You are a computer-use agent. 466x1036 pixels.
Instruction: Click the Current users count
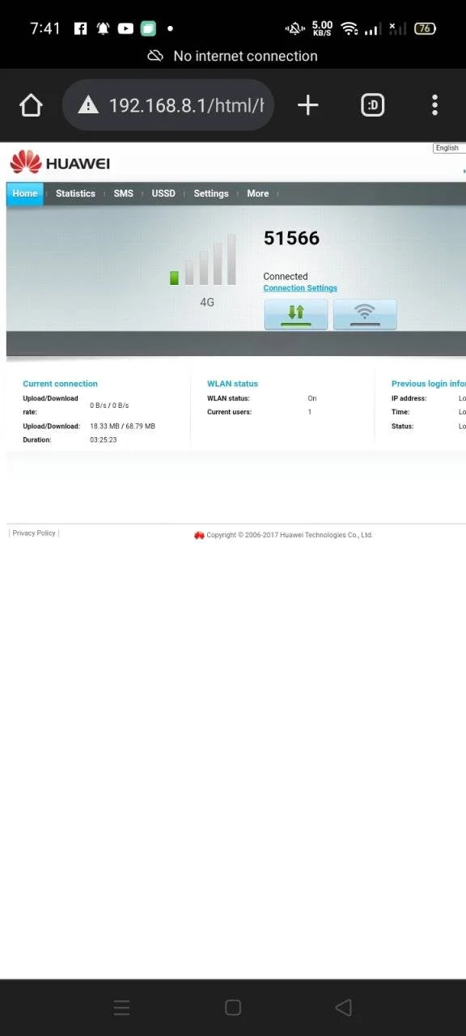click(x=309, y=412)
